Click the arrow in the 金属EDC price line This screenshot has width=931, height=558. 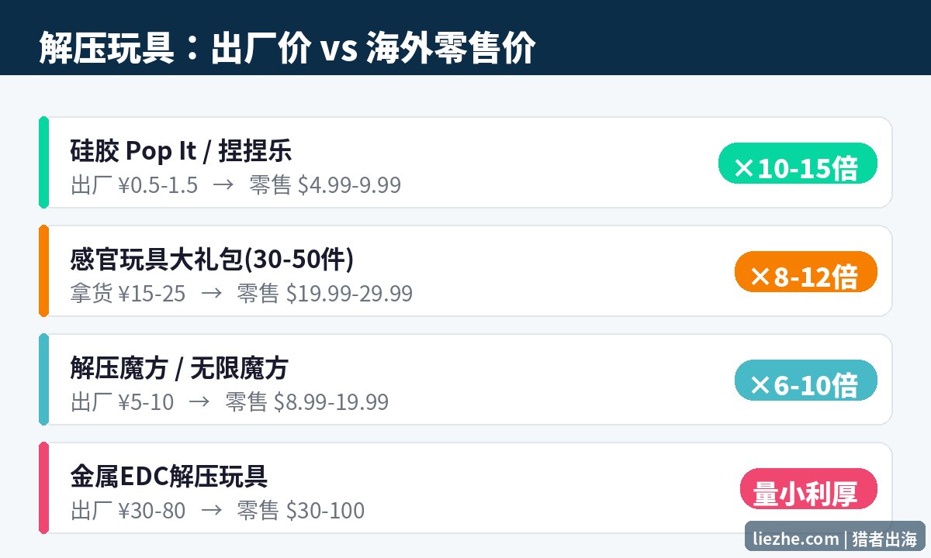[211, 511]
